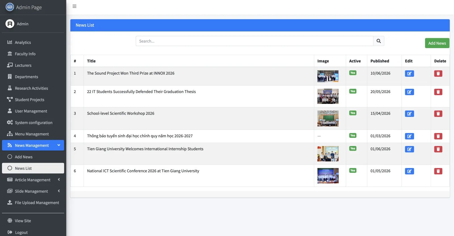Click into the Search input field

(x=255, y=41)
